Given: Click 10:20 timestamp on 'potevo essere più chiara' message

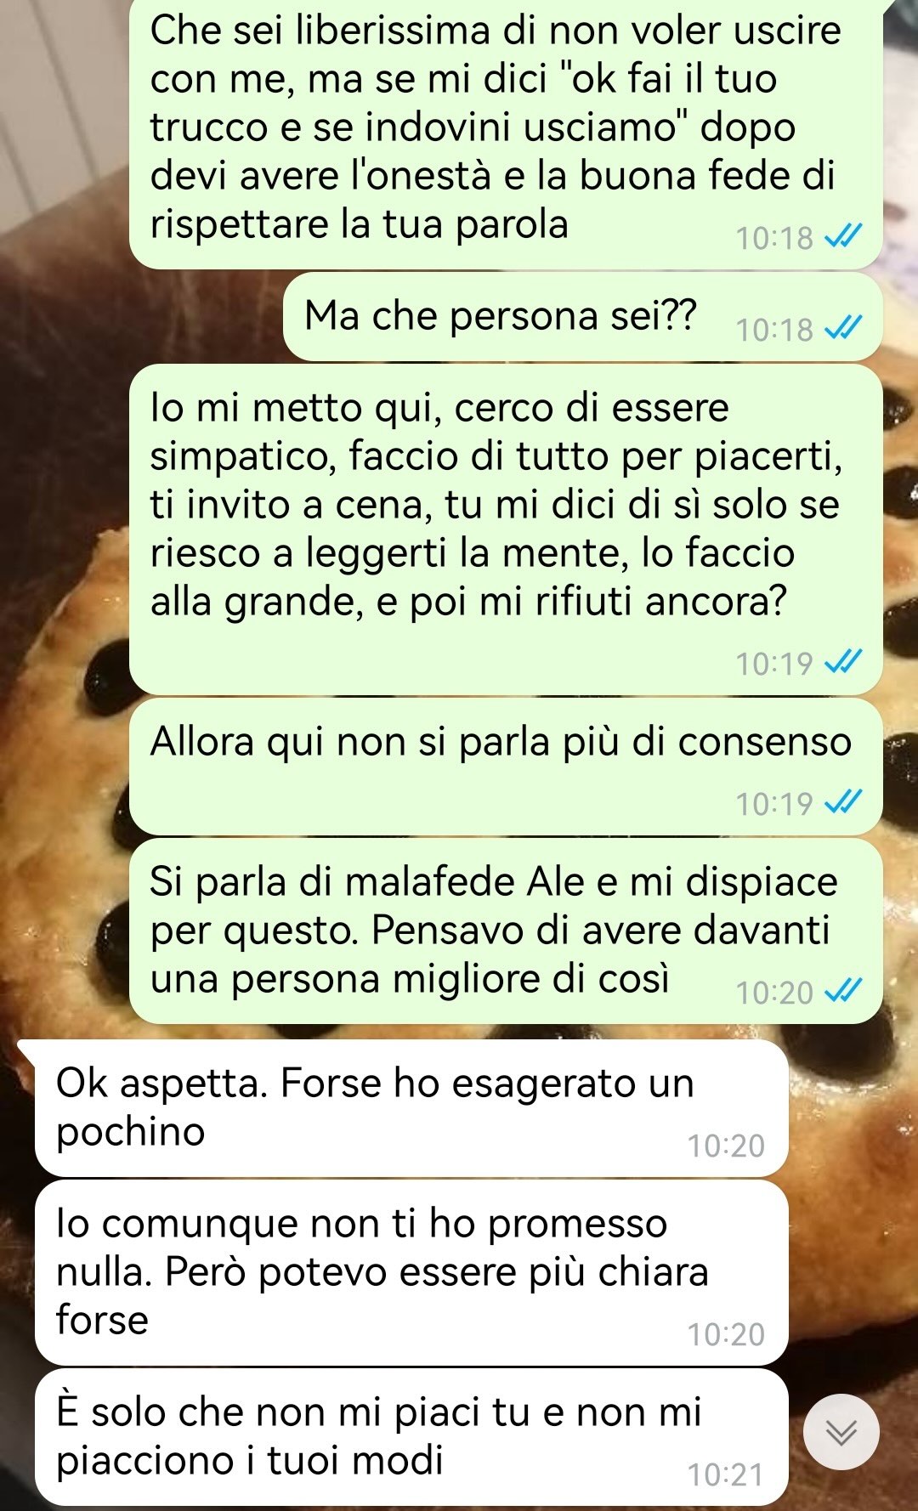Looking at the screenshot, I should click(726, 1334).
